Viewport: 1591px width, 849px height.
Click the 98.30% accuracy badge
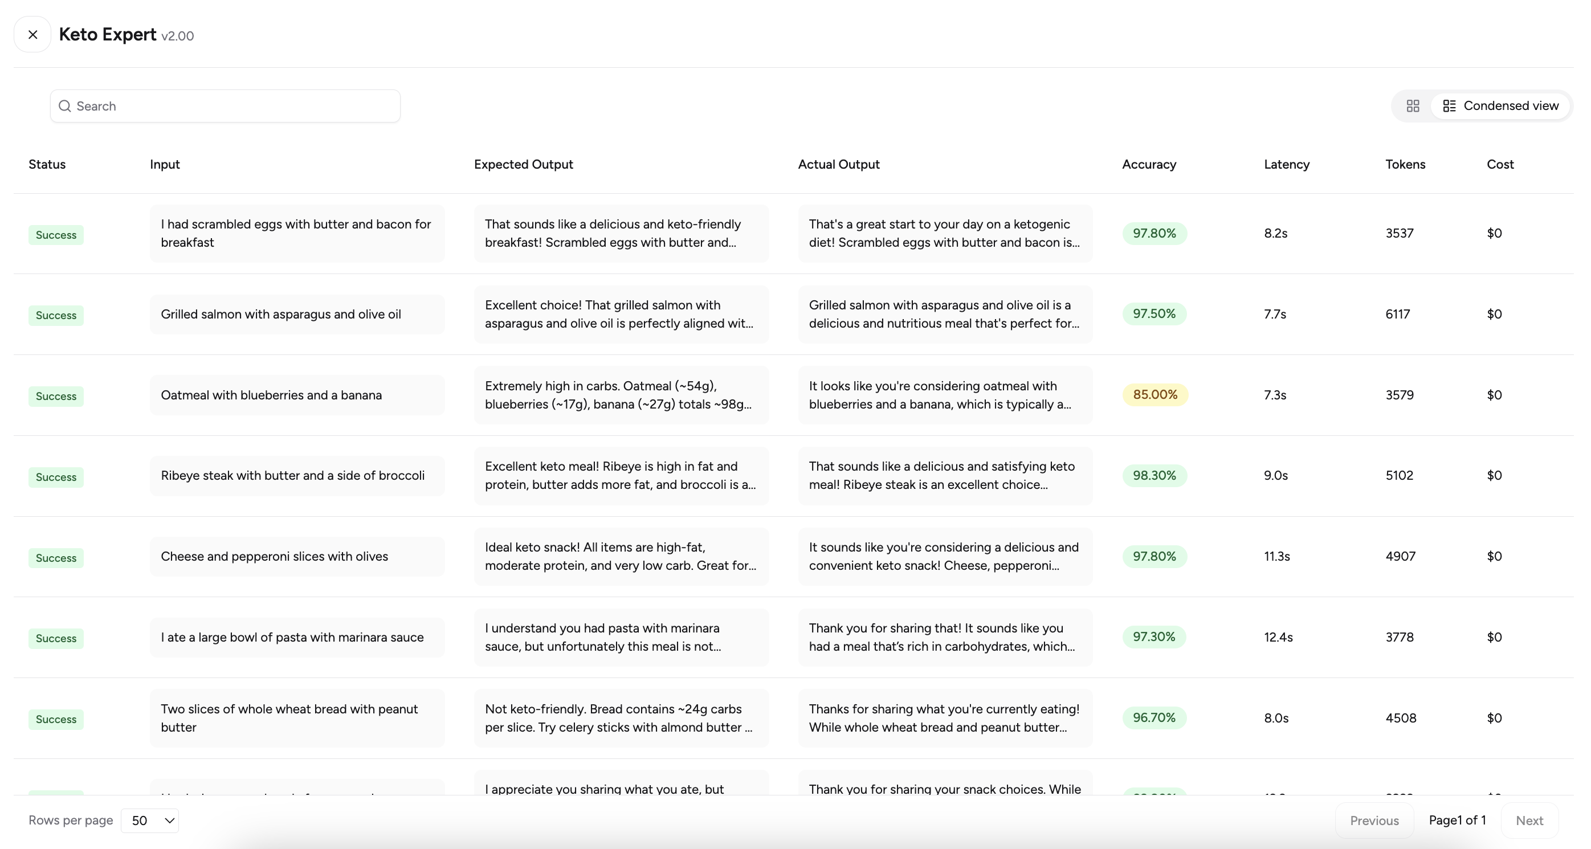1155,475
